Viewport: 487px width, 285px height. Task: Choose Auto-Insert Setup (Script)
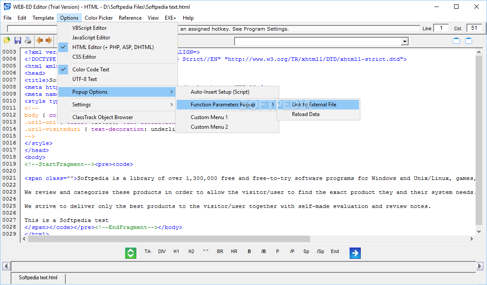[227, 92]
